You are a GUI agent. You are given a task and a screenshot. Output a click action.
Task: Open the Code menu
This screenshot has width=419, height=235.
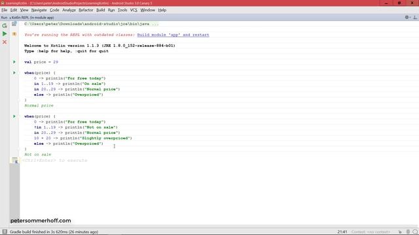point(54,10)
